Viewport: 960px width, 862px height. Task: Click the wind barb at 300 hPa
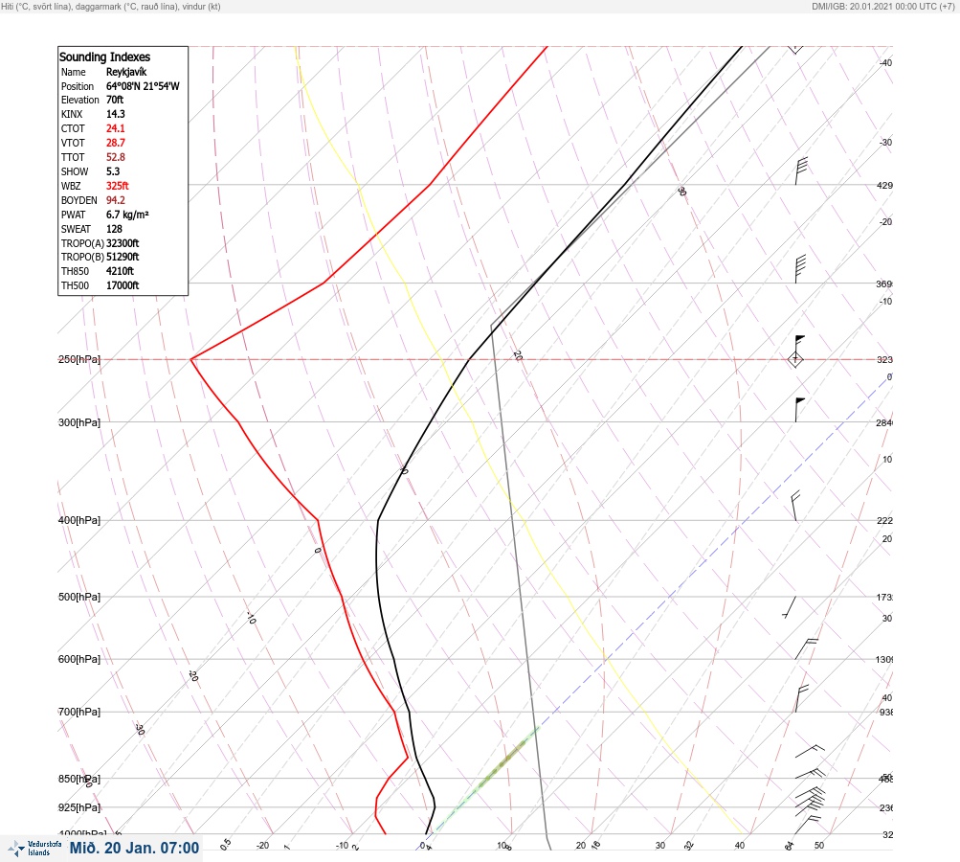tap(799, 410)
